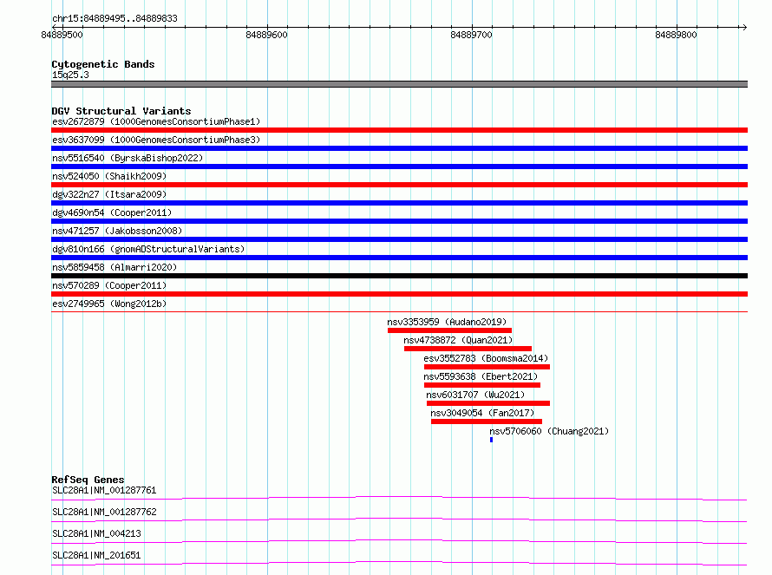Click esv3552783 (Boomsma2014) label
The height and width of the screenshot is (575, 772).
pyautogui.click(x=486, y=358)
